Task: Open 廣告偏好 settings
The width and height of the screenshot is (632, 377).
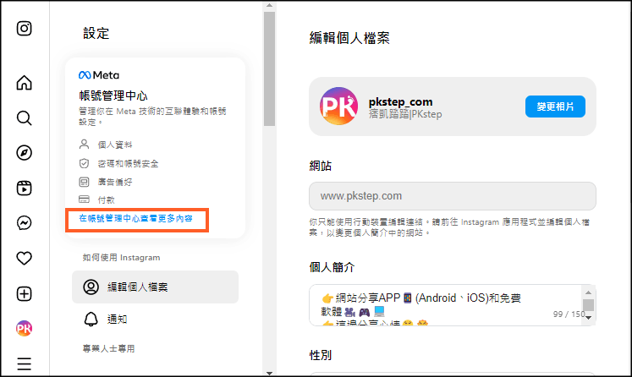Action: [115, 182]
